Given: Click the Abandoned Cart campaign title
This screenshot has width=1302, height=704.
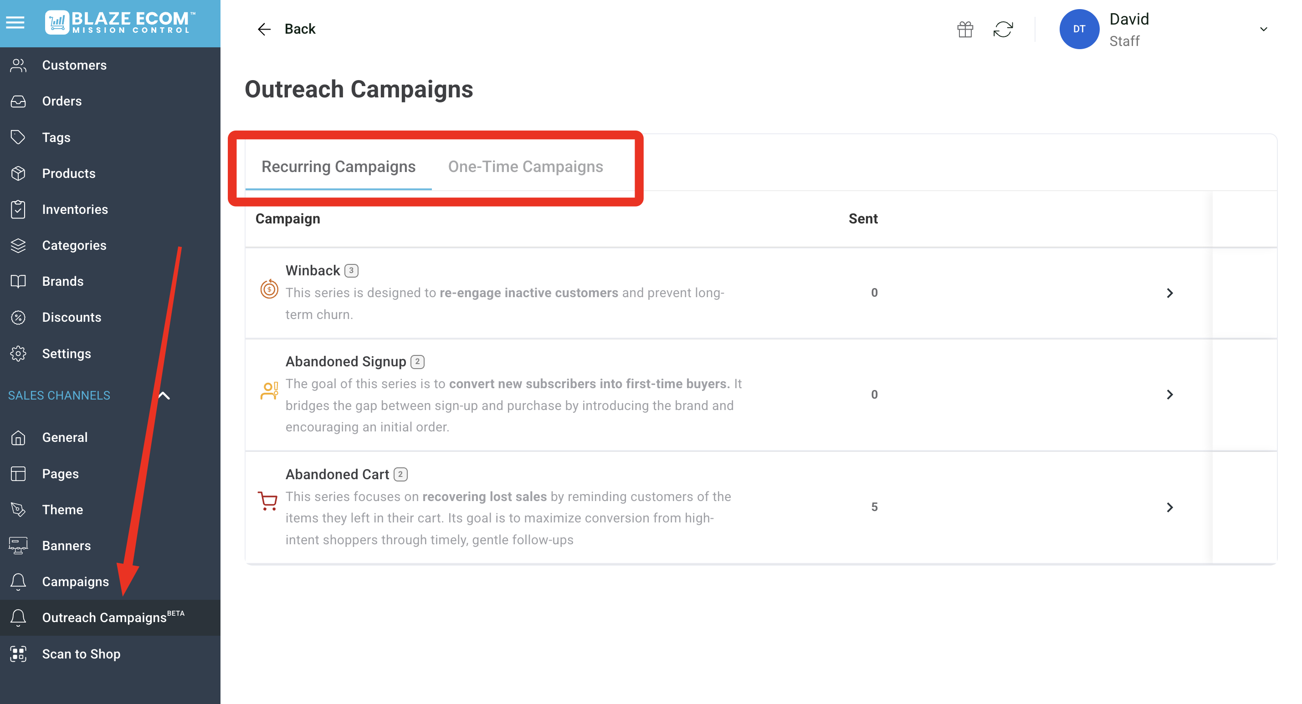Looking at the screenshot, I should tap(337, 474).
